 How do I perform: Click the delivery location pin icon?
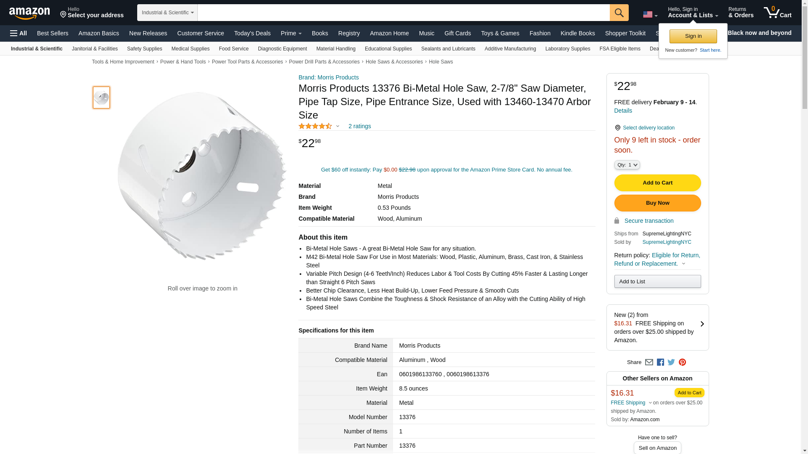[617, 128]
